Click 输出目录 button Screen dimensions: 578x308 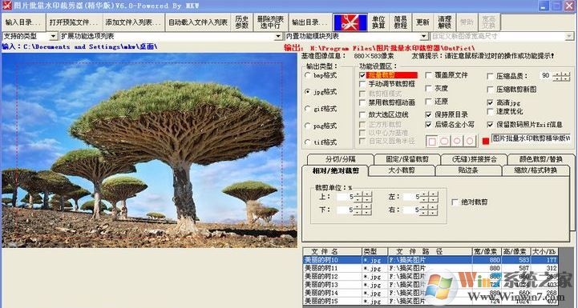pyautogui.click(x=310, y=22)
